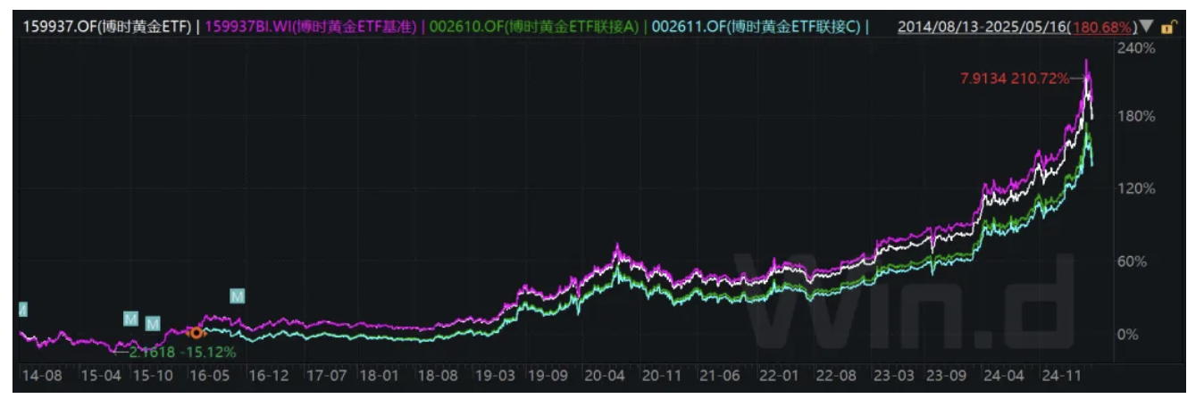Click the 23-09 x-axis date label
The height and width of the screenshot is (407, 1204).
[x=946, y=376]
